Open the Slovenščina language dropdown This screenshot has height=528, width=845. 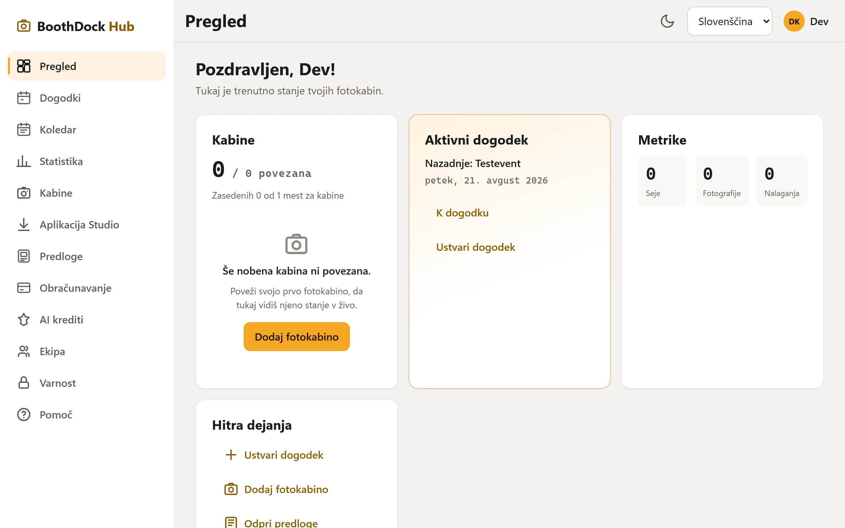tap(729, 21)
